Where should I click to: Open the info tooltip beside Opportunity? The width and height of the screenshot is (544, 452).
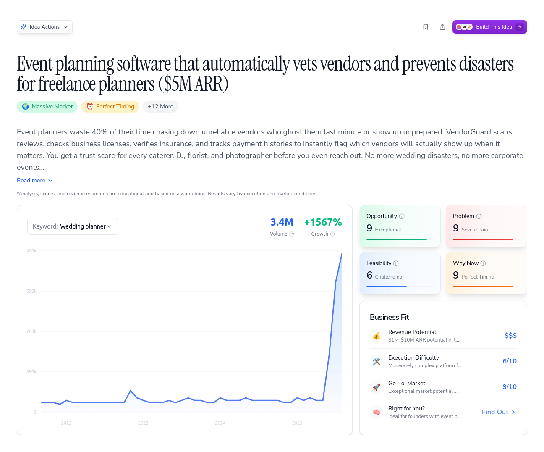tap(402, 216)
